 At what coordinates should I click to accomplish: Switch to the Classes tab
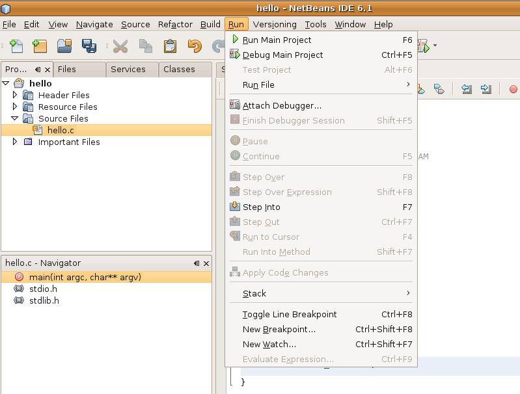[185, 70]
